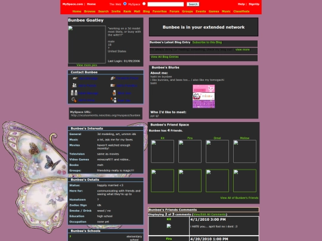Viewport: 322px width, 241px height.
Task: Click the Block User link text
Action: coord(124,93)
